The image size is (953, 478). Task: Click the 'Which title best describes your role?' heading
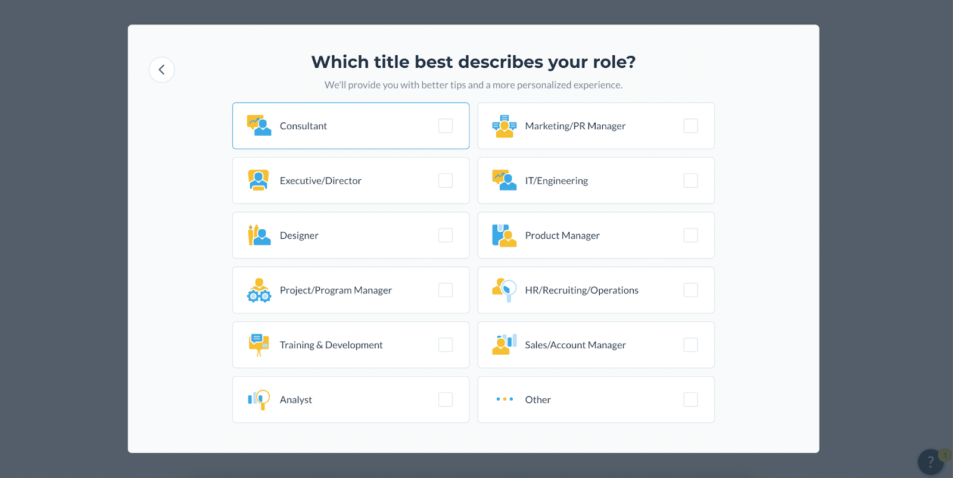(474, 62)
